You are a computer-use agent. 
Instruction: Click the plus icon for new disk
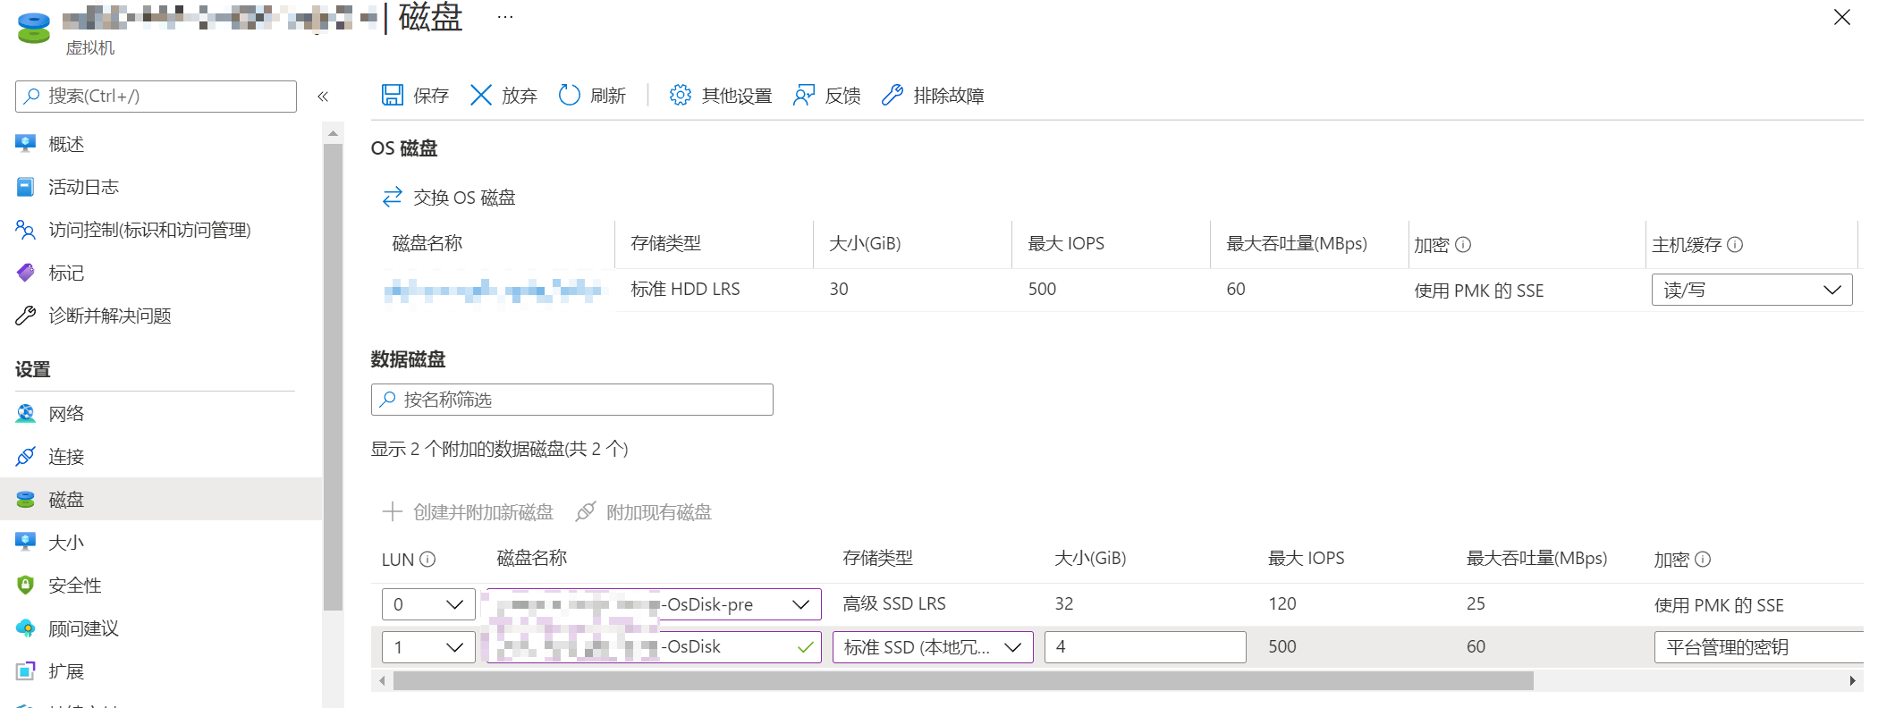392,511
